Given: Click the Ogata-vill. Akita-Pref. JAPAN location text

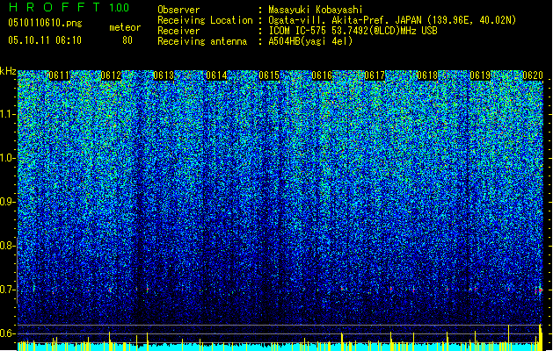Looking at the screenshot, I should (x=392, y=20).
